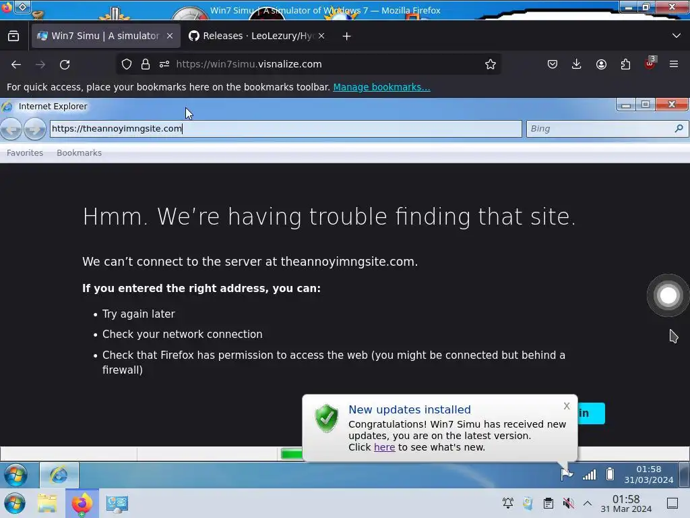The height and width of the screenshot is (518, 690).
Task: Click "Try again later" list item
Action: click(x=139, y=314)
